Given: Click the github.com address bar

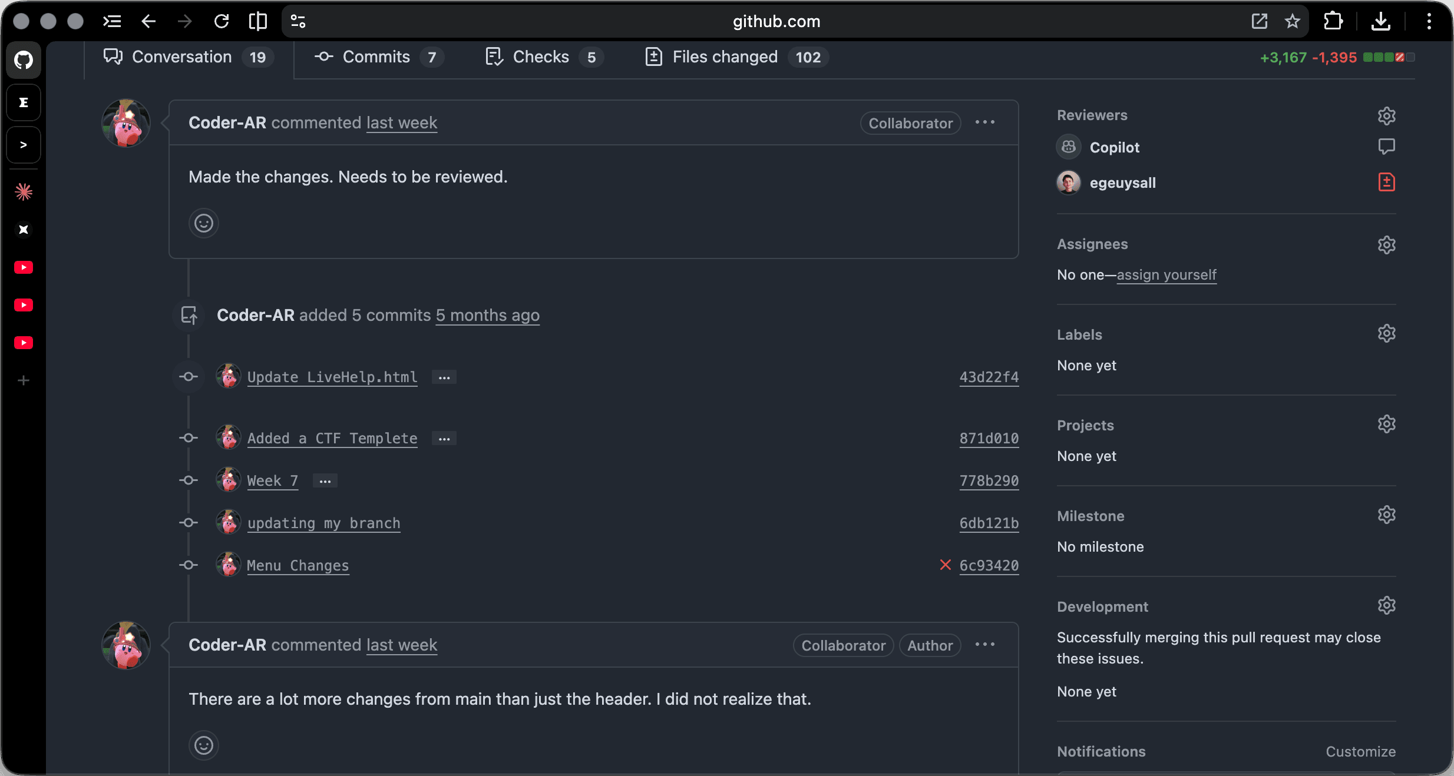Looking at the screenshot, I should [x=776, y=22].
